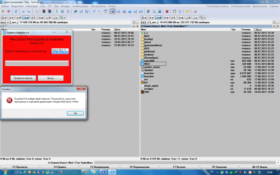Click the golden disc toolbar icon
The width and height of the screenshot is (280, 175).
click(x=187, y=11)
